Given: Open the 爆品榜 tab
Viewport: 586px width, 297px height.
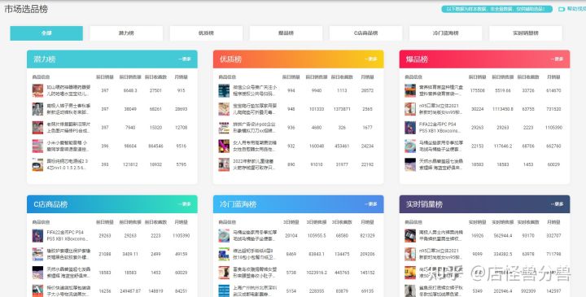Looking at the screenshot, I should point(286,33).
